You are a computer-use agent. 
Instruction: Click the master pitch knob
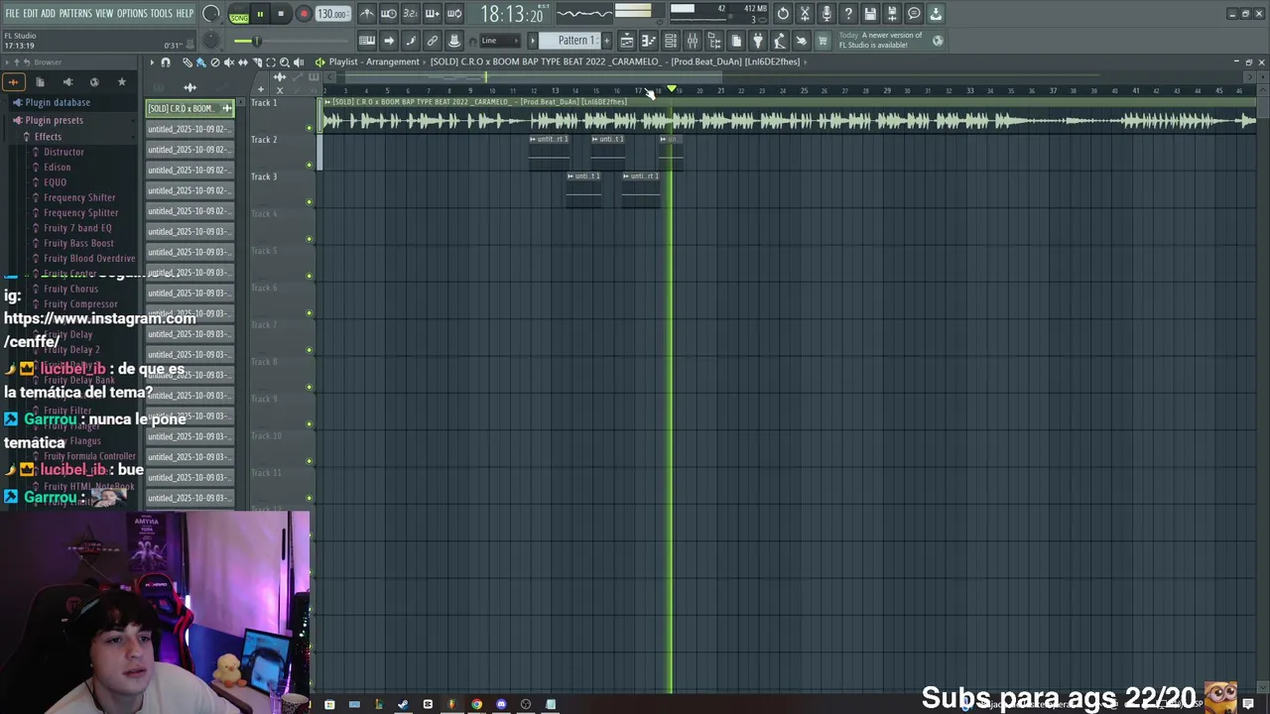(210, 41)
